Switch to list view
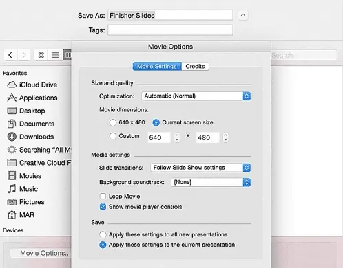Image resolution: width=343 pixels, height=268 pixels. pos(55,55)
